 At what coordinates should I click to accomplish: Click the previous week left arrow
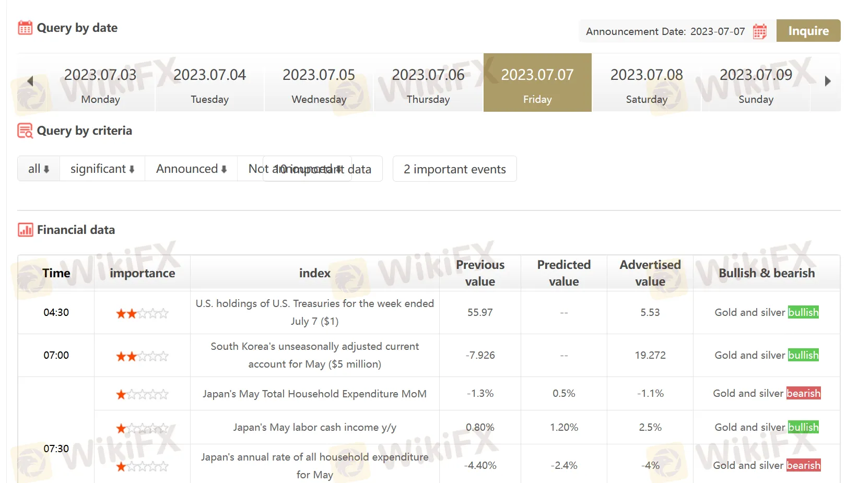pos(30,81)
